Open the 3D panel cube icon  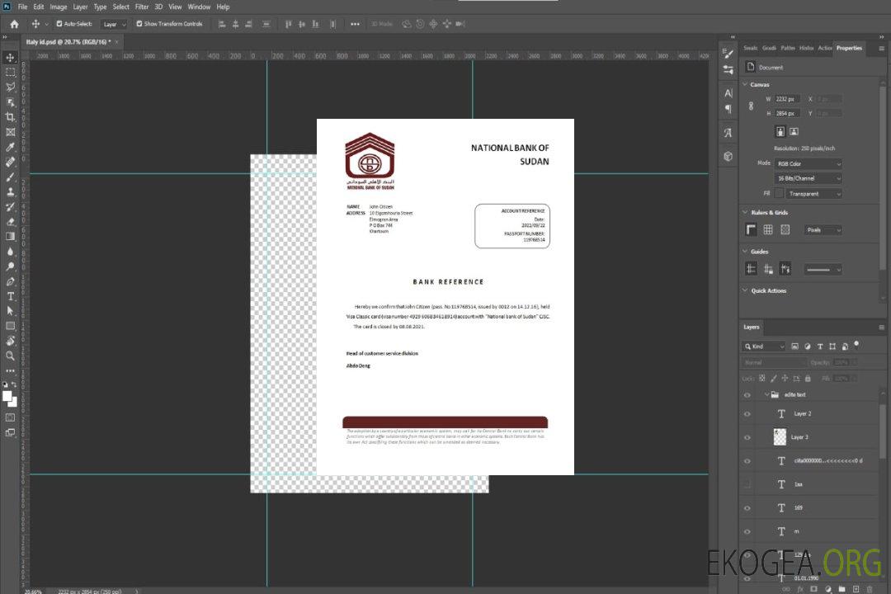[728, 156]
